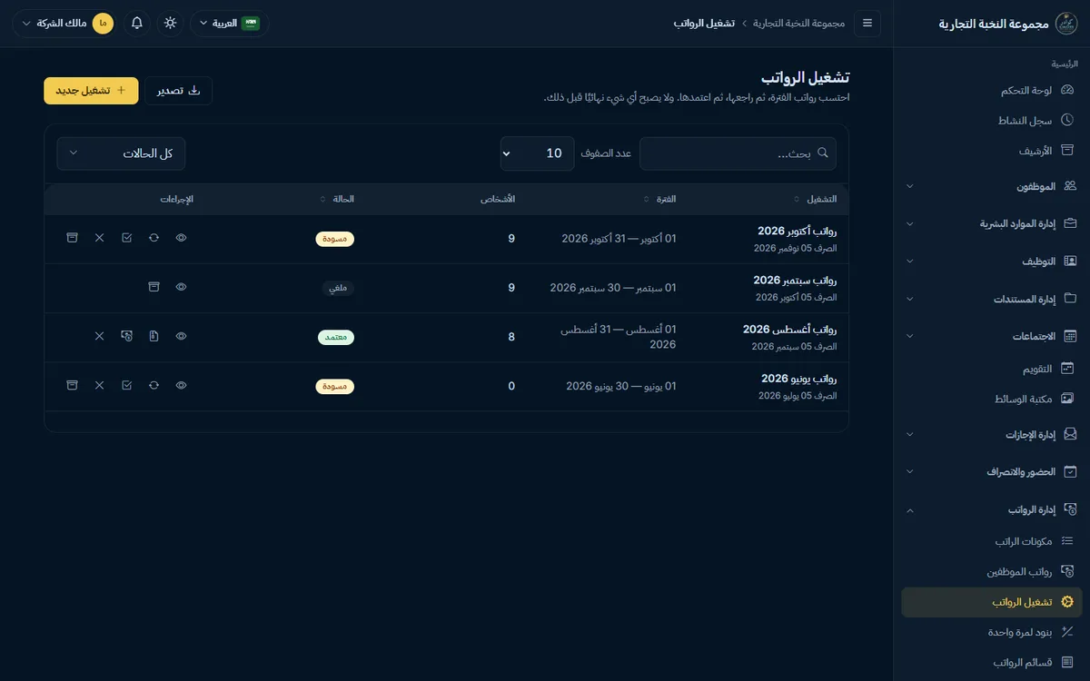Archive the October 2026 payroll run
Screen dimensions: 1090x681
tap(73, 238)
